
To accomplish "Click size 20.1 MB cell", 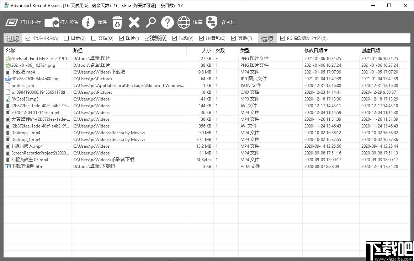I will tap(203, 140).
